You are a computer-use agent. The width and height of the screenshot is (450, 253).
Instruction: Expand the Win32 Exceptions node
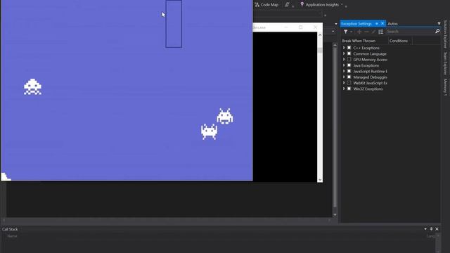[x=344, y=89]
